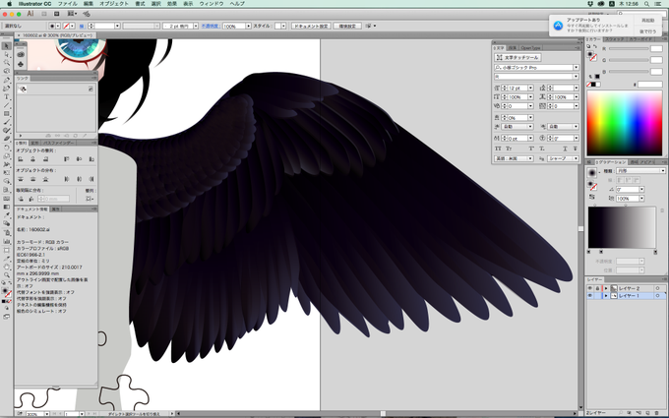Click the 環境設定 button

point(347,26)
